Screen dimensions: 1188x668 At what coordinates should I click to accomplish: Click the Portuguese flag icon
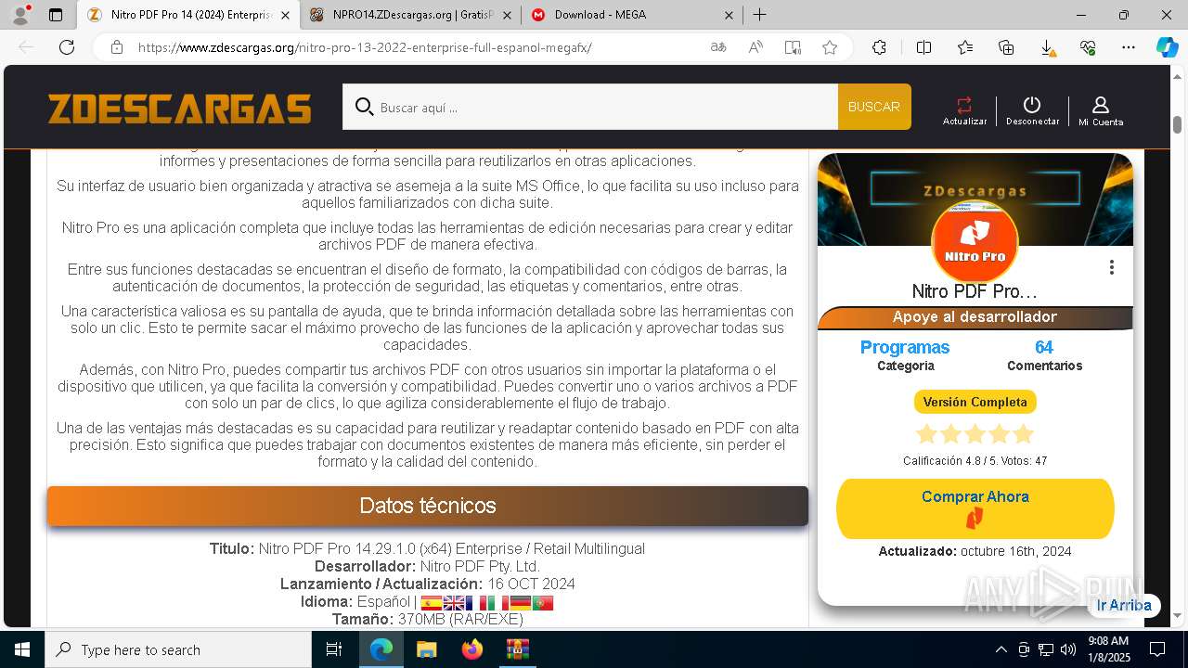(x=543, y=602)
